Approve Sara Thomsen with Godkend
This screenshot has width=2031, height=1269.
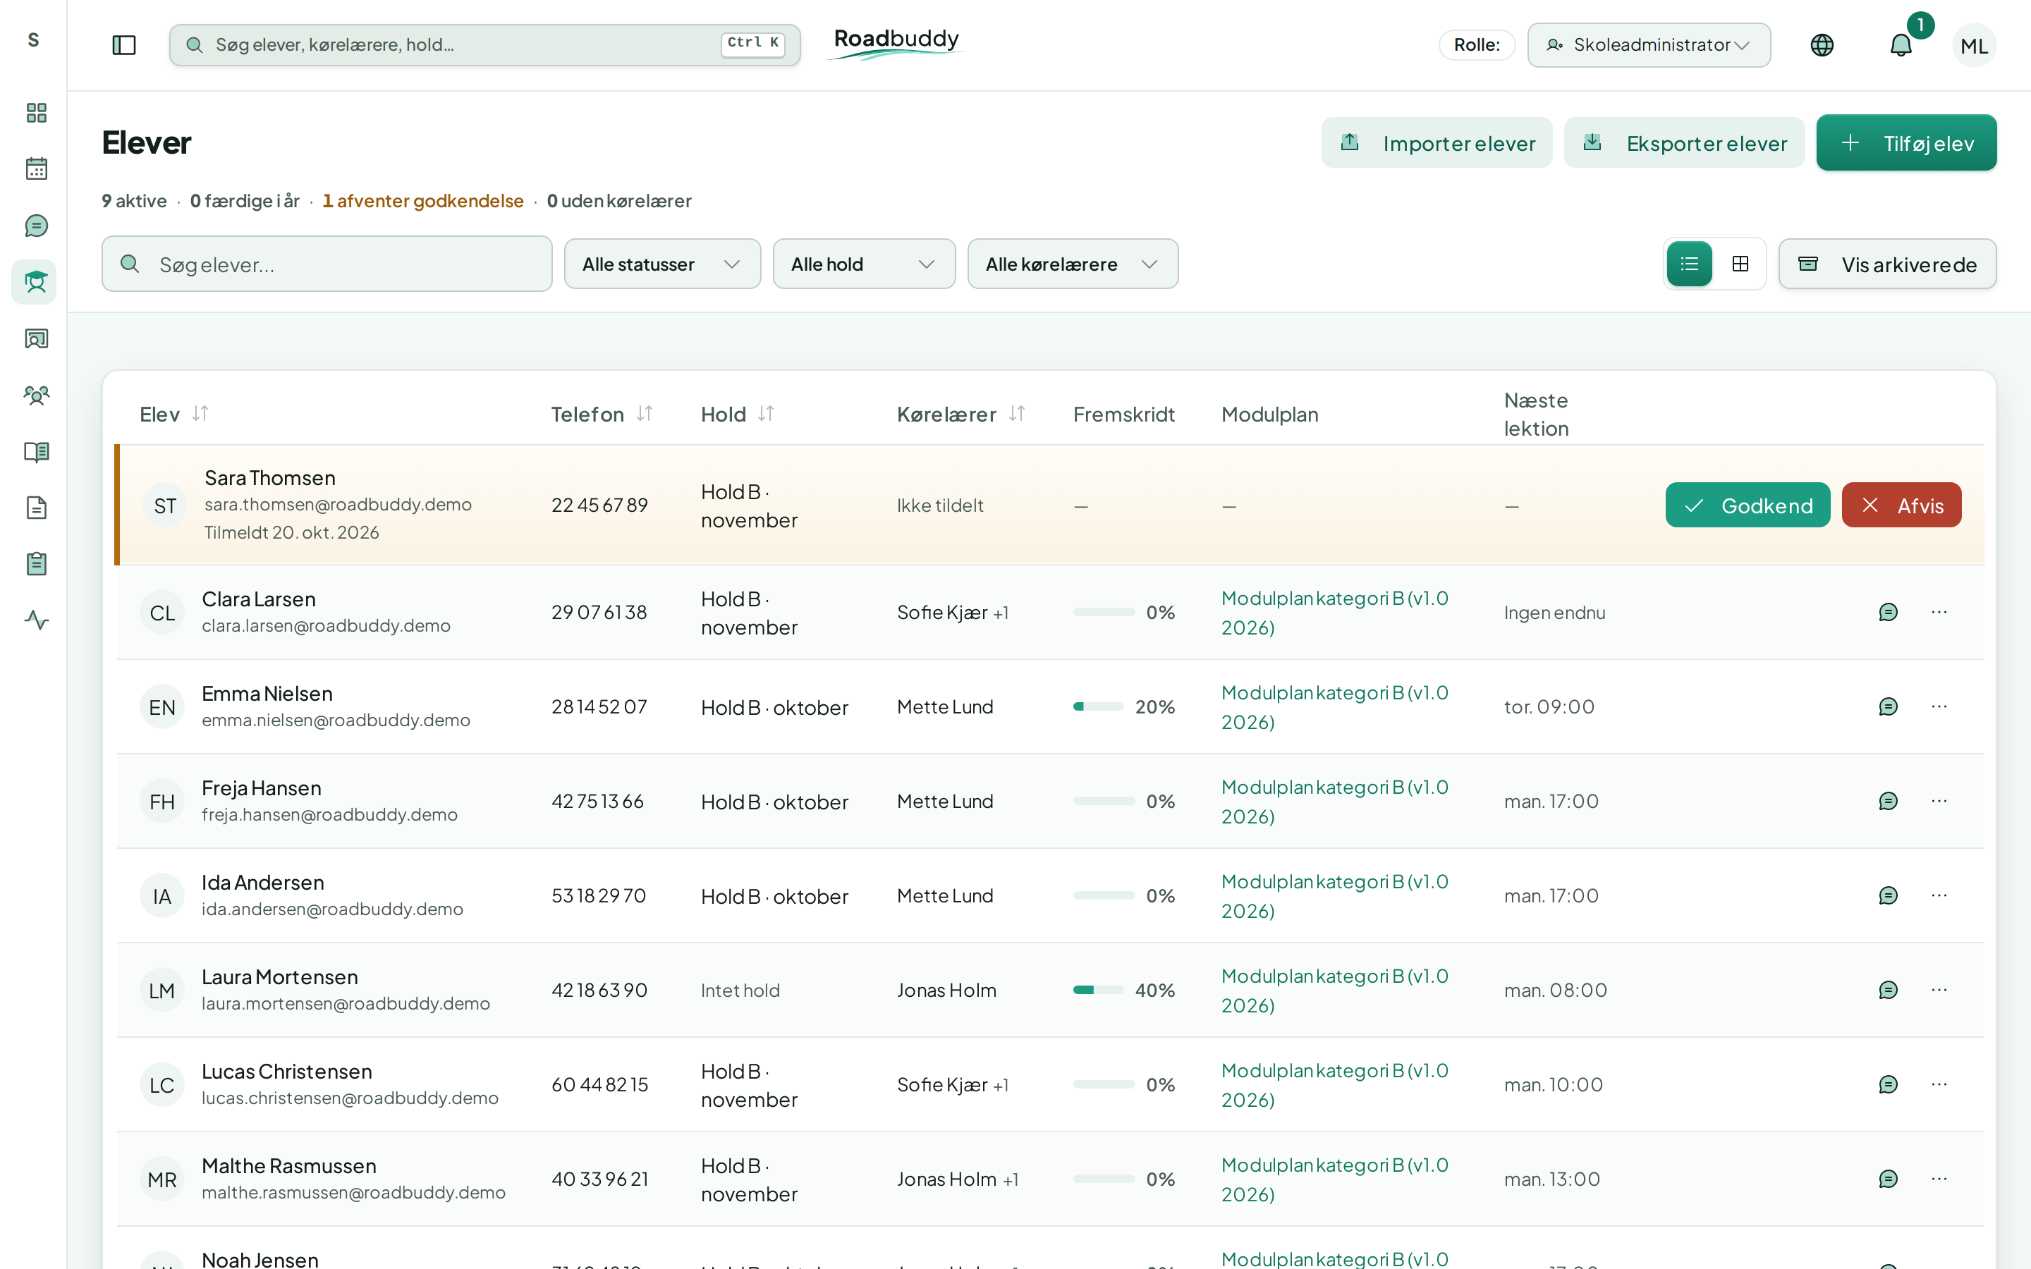pos(1748,505)
